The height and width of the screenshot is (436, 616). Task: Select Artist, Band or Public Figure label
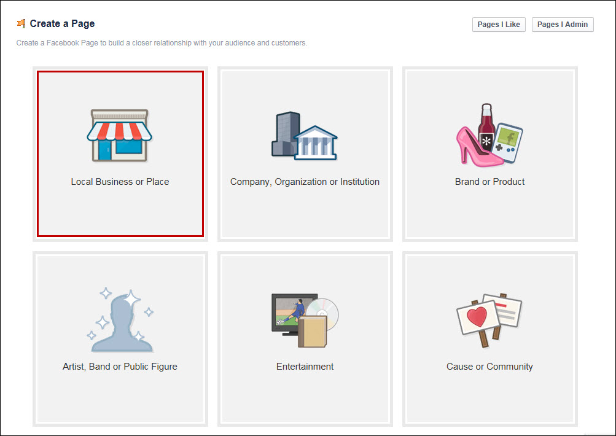coord(120,367)
